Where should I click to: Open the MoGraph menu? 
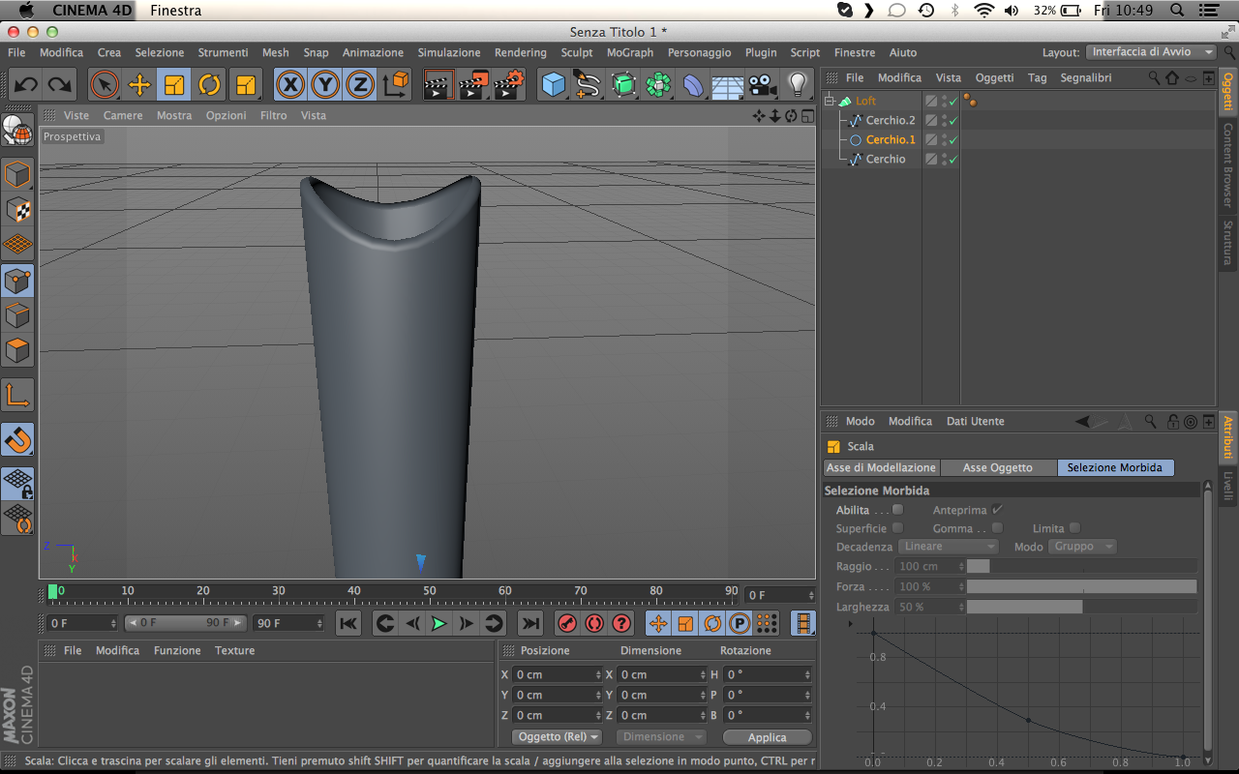point(629,52)
